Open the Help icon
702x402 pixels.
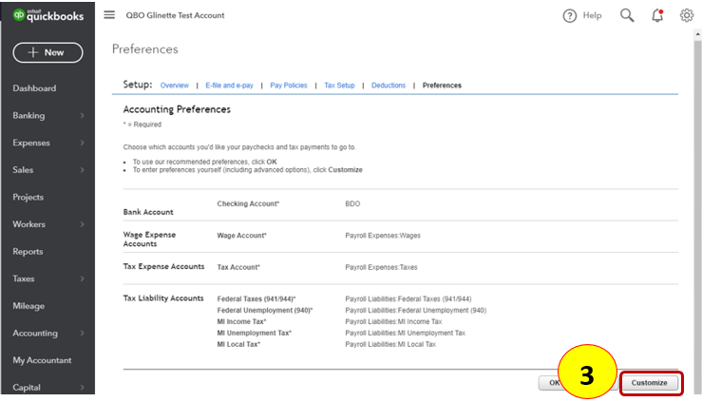pyautogui.click(x=570, y=15)
